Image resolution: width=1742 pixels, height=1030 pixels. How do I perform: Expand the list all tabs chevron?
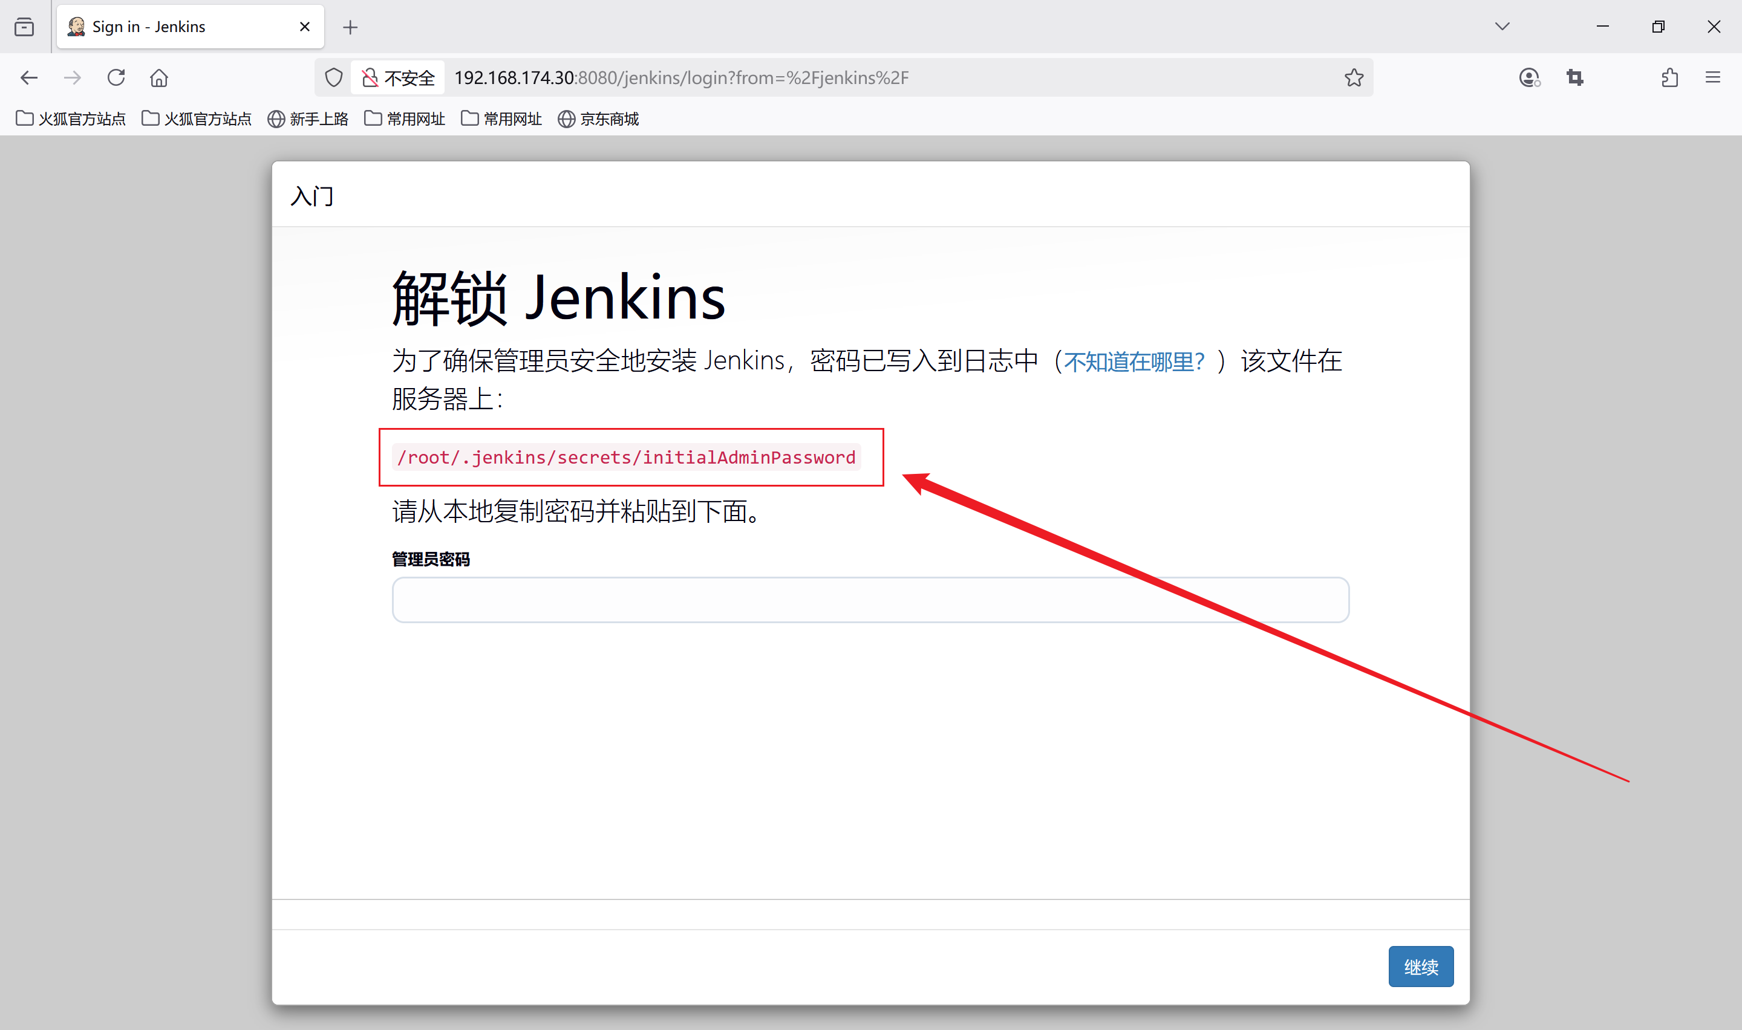[x=1502, y=27]
